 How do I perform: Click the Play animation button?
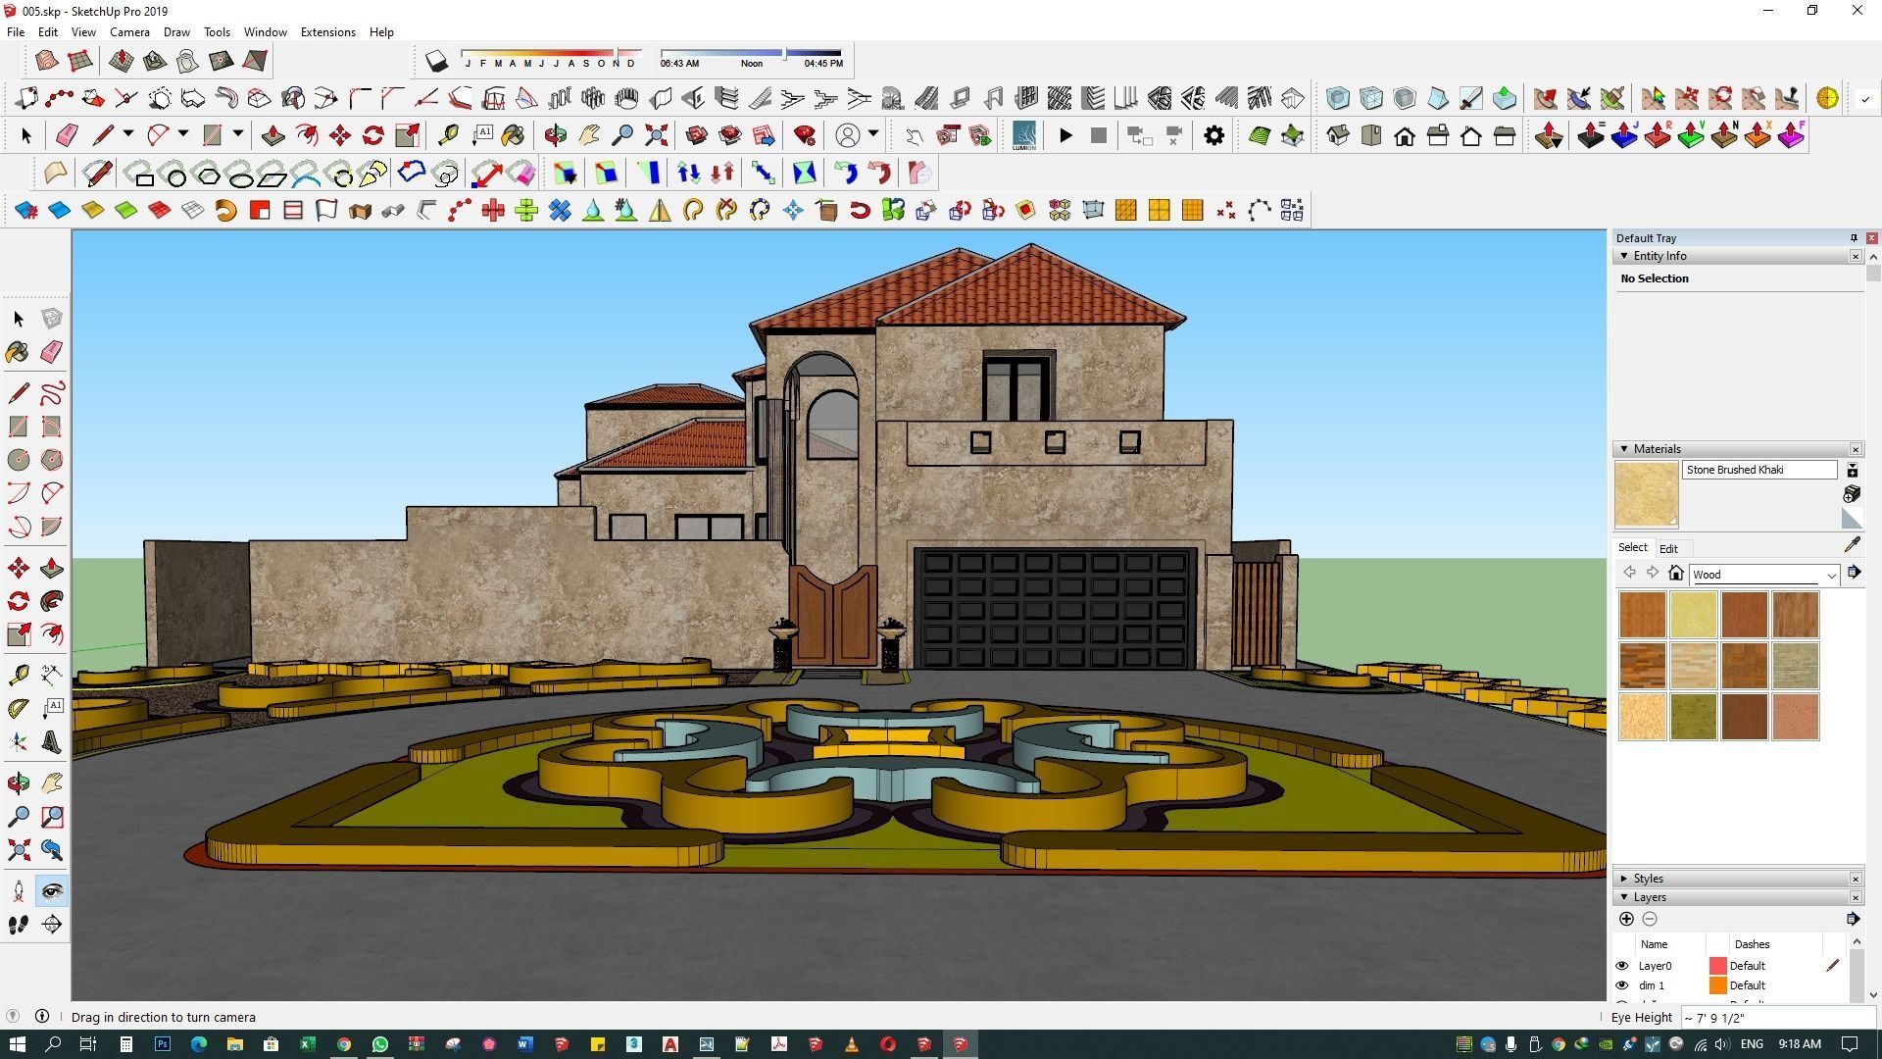coord(1065,135)
